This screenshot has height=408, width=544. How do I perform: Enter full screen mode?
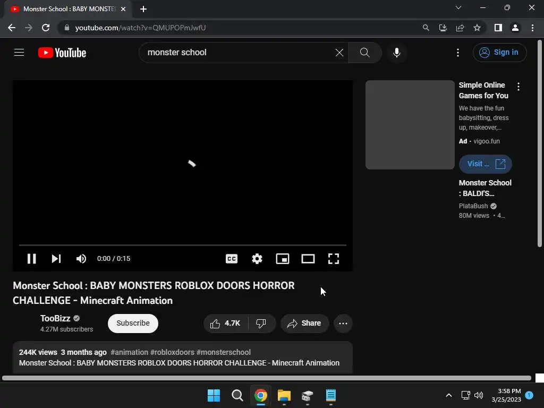[x=334, y=259]
